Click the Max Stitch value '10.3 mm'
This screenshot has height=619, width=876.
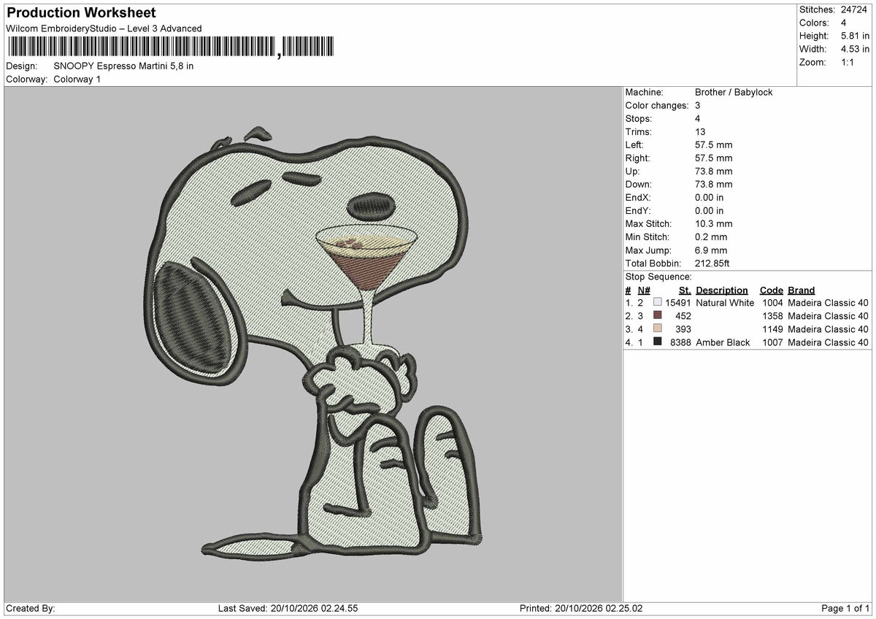pos(714,223)
